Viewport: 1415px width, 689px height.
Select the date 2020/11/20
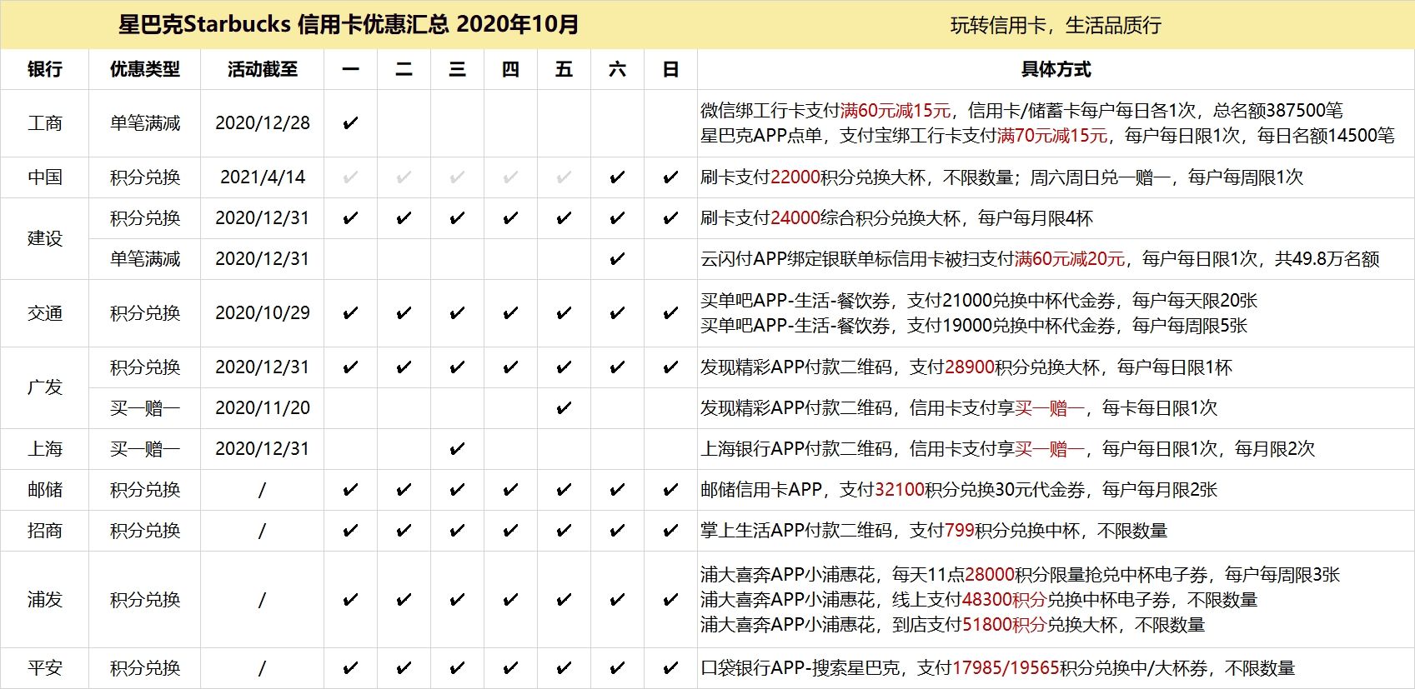point(263,408)
